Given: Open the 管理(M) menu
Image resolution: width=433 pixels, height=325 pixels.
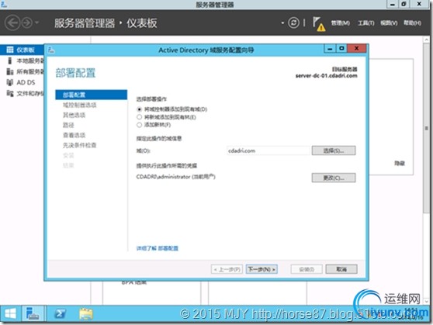Looking at the screenshot, I should [340, 23].
